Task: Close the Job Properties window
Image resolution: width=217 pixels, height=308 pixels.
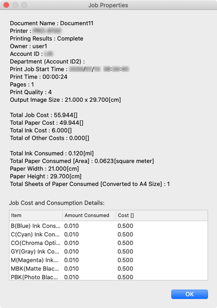Action: pyautogui.click(x=6, y=5)
